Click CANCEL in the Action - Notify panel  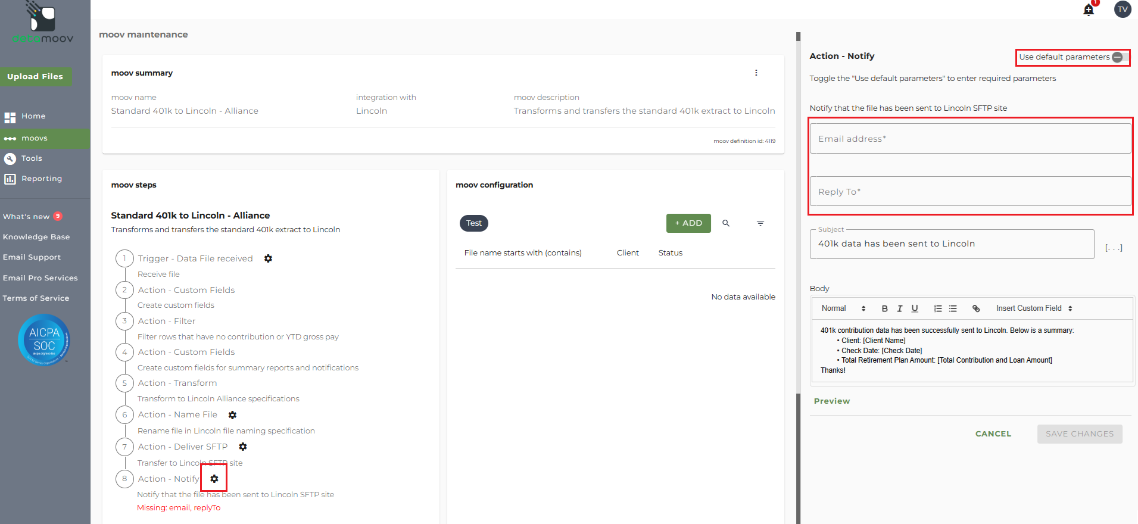[x=993, y=434]
